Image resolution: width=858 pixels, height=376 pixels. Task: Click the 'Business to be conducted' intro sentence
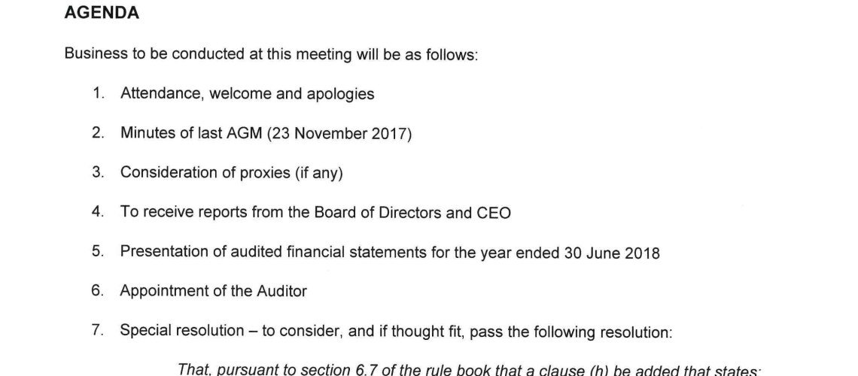click(x=271, y=55)
